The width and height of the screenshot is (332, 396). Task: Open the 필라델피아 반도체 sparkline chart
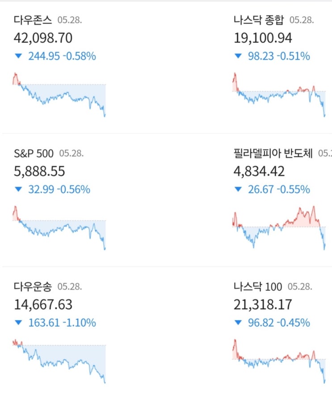[279, 227]
